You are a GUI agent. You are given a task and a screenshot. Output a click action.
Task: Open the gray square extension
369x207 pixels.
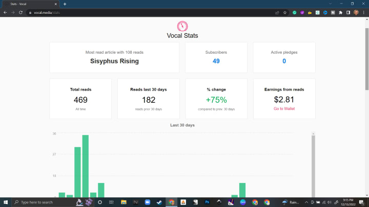[x=333, y=13]
